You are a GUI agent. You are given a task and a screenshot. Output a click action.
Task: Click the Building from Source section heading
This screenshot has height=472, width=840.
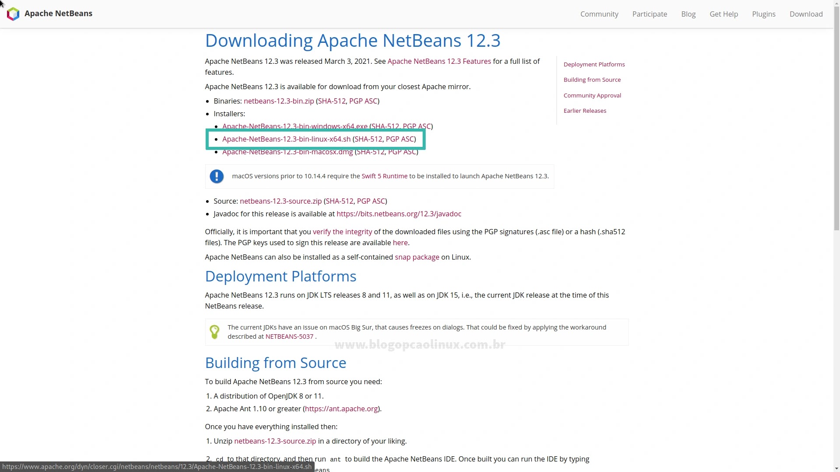coord(275,363)
